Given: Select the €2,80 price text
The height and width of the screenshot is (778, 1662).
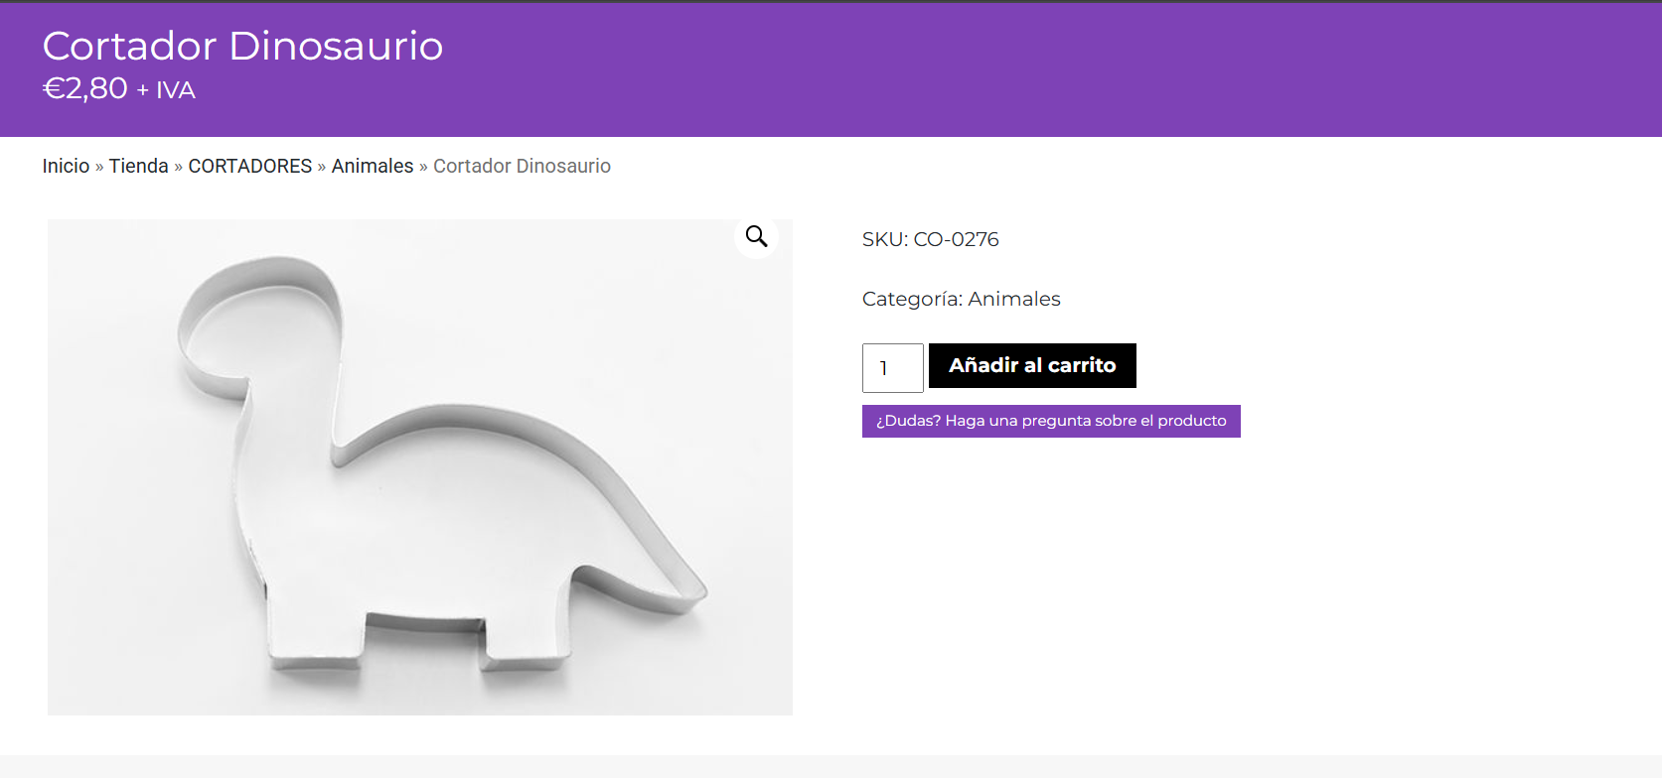Looking at the screenshot, I should [x=85, y=88].
